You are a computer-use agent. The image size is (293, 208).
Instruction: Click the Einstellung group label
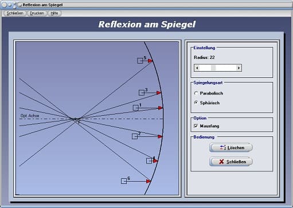[x=204, y=48]
